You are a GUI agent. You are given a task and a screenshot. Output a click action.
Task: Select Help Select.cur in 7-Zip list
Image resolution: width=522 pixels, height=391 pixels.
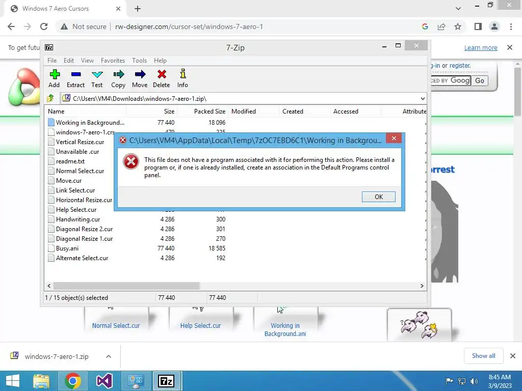pyautogui.click(x=76, y=210)
